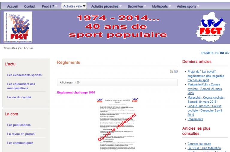Click FERMER LES INFOS link
The image size is (230, 152).
215,53
